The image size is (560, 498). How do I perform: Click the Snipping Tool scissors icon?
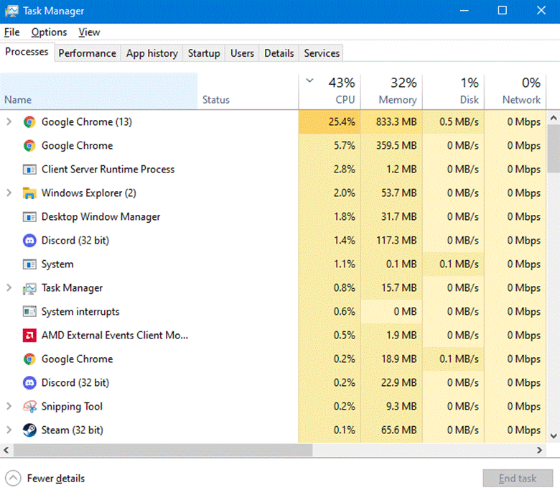point(29,407)
